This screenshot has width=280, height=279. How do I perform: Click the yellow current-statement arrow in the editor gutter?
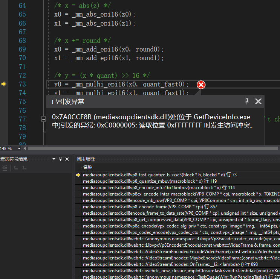coord(3,84)
